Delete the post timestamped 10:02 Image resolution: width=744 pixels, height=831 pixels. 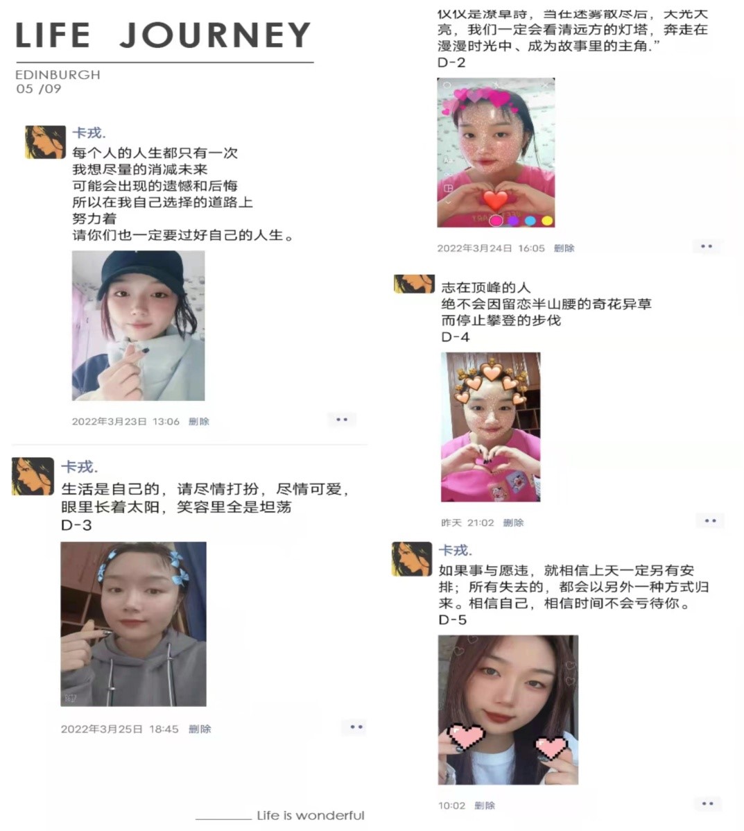(x=485, y=805)
